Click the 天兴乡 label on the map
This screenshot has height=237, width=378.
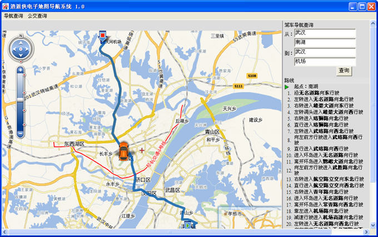229,109
